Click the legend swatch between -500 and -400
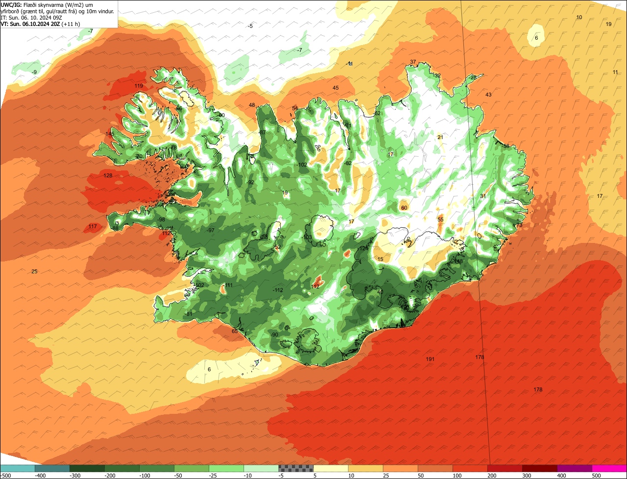 coord(18,468)
